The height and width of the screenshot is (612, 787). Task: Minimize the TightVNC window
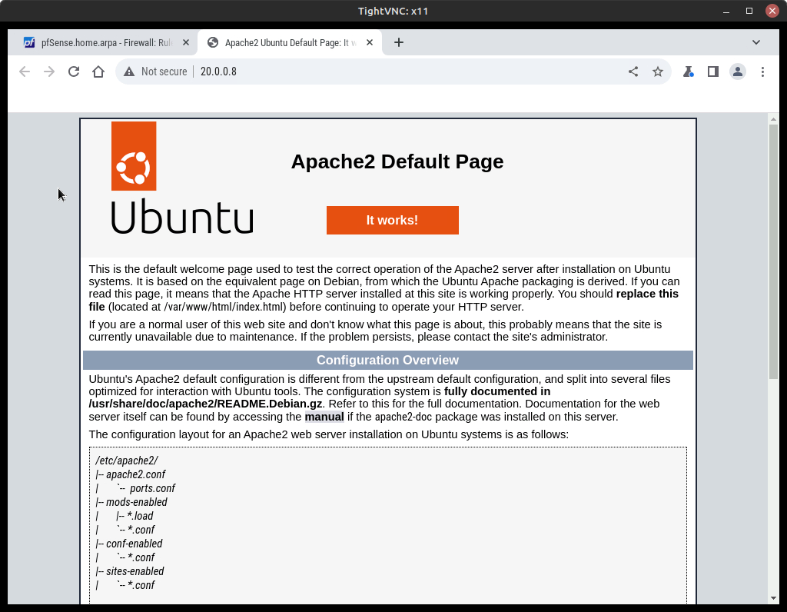(726, 11)
